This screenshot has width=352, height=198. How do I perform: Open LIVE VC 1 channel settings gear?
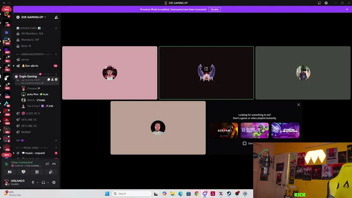56,79
